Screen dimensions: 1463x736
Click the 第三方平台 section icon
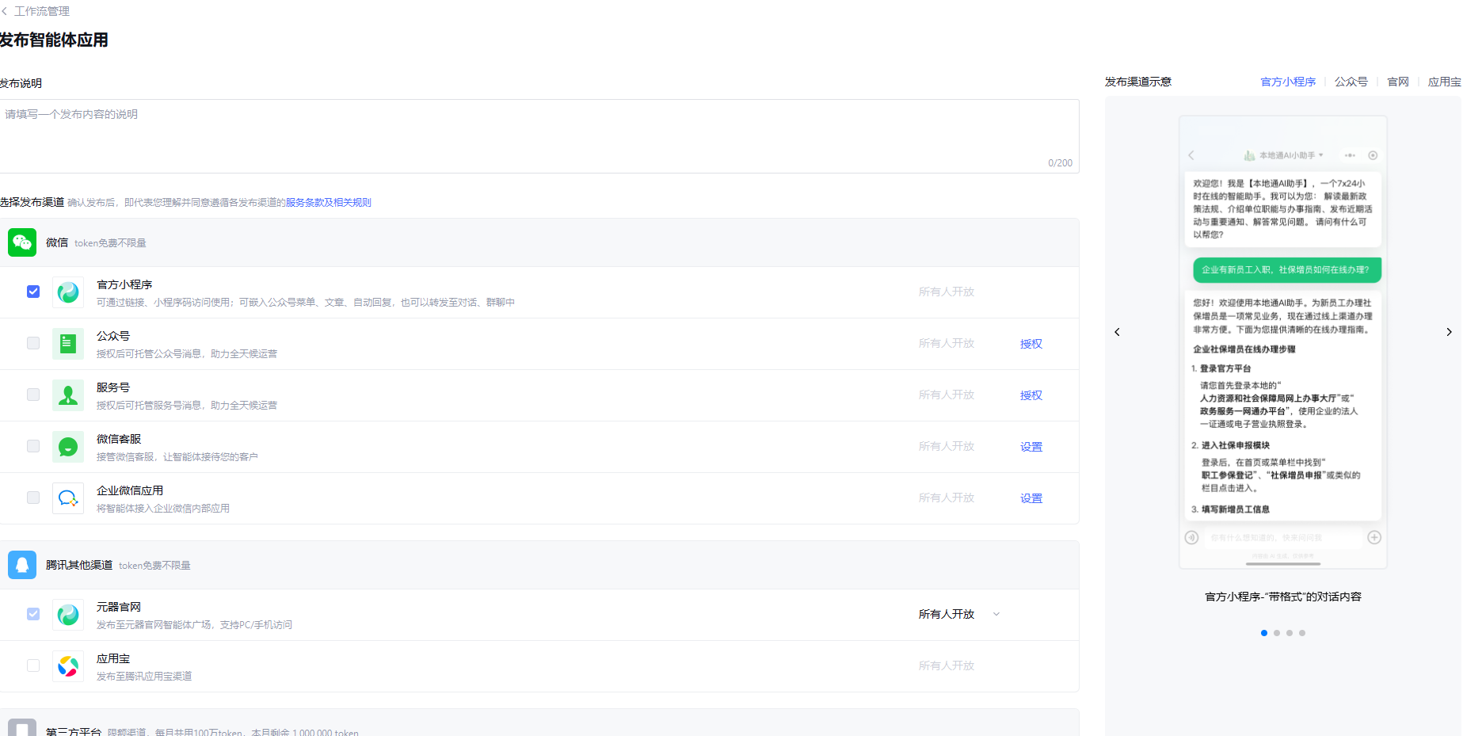(22, 727)
